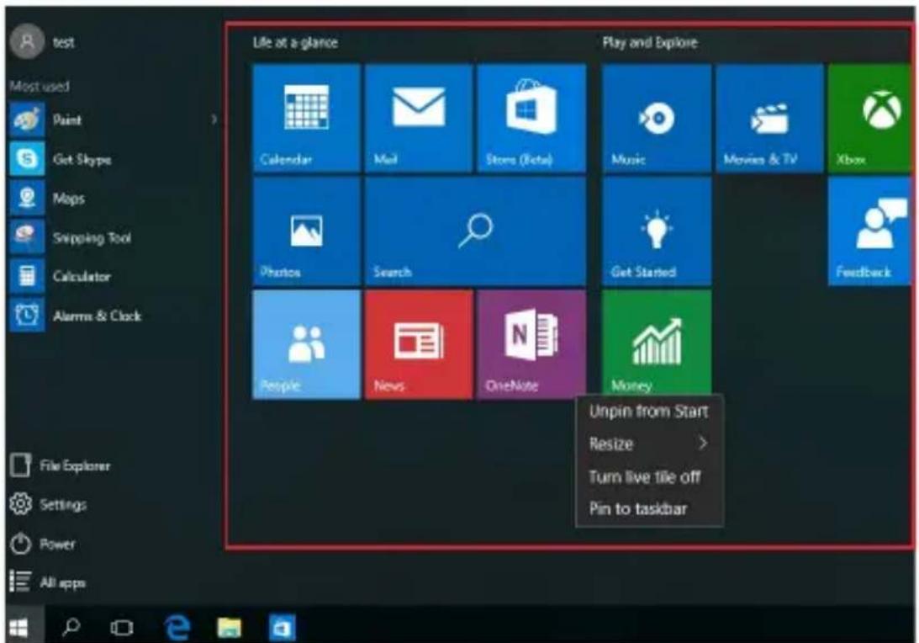Launch Snipping Tool from Most used

tap(114, 237)
